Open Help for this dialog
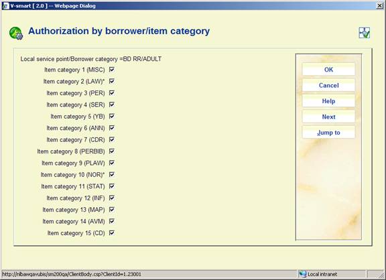The width and height of the screenshot is (386, 280). pos(328,101)
